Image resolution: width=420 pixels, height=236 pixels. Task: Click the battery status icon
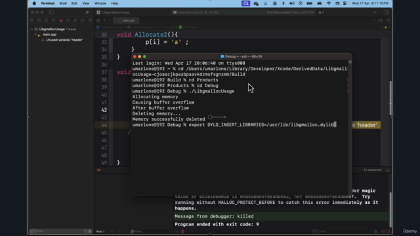(x=309, y=3)
